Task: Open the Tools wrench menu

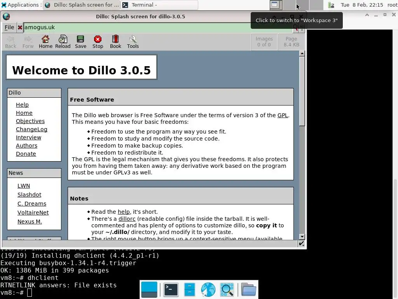Action: (x=133, y=42)
